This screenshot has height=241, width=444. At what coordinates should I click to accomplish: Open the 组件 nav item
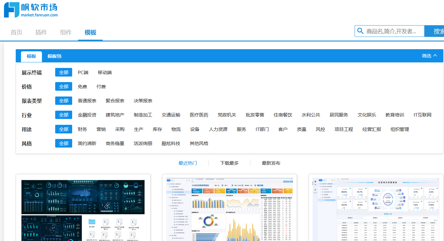click(66, 32)
